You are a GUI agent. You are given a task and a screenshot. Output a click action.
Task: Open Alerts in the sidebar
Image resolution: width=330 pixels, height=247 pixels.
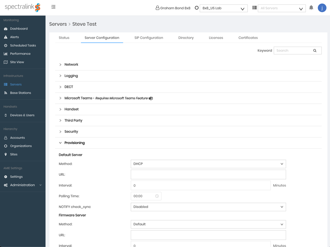point(14,37)
